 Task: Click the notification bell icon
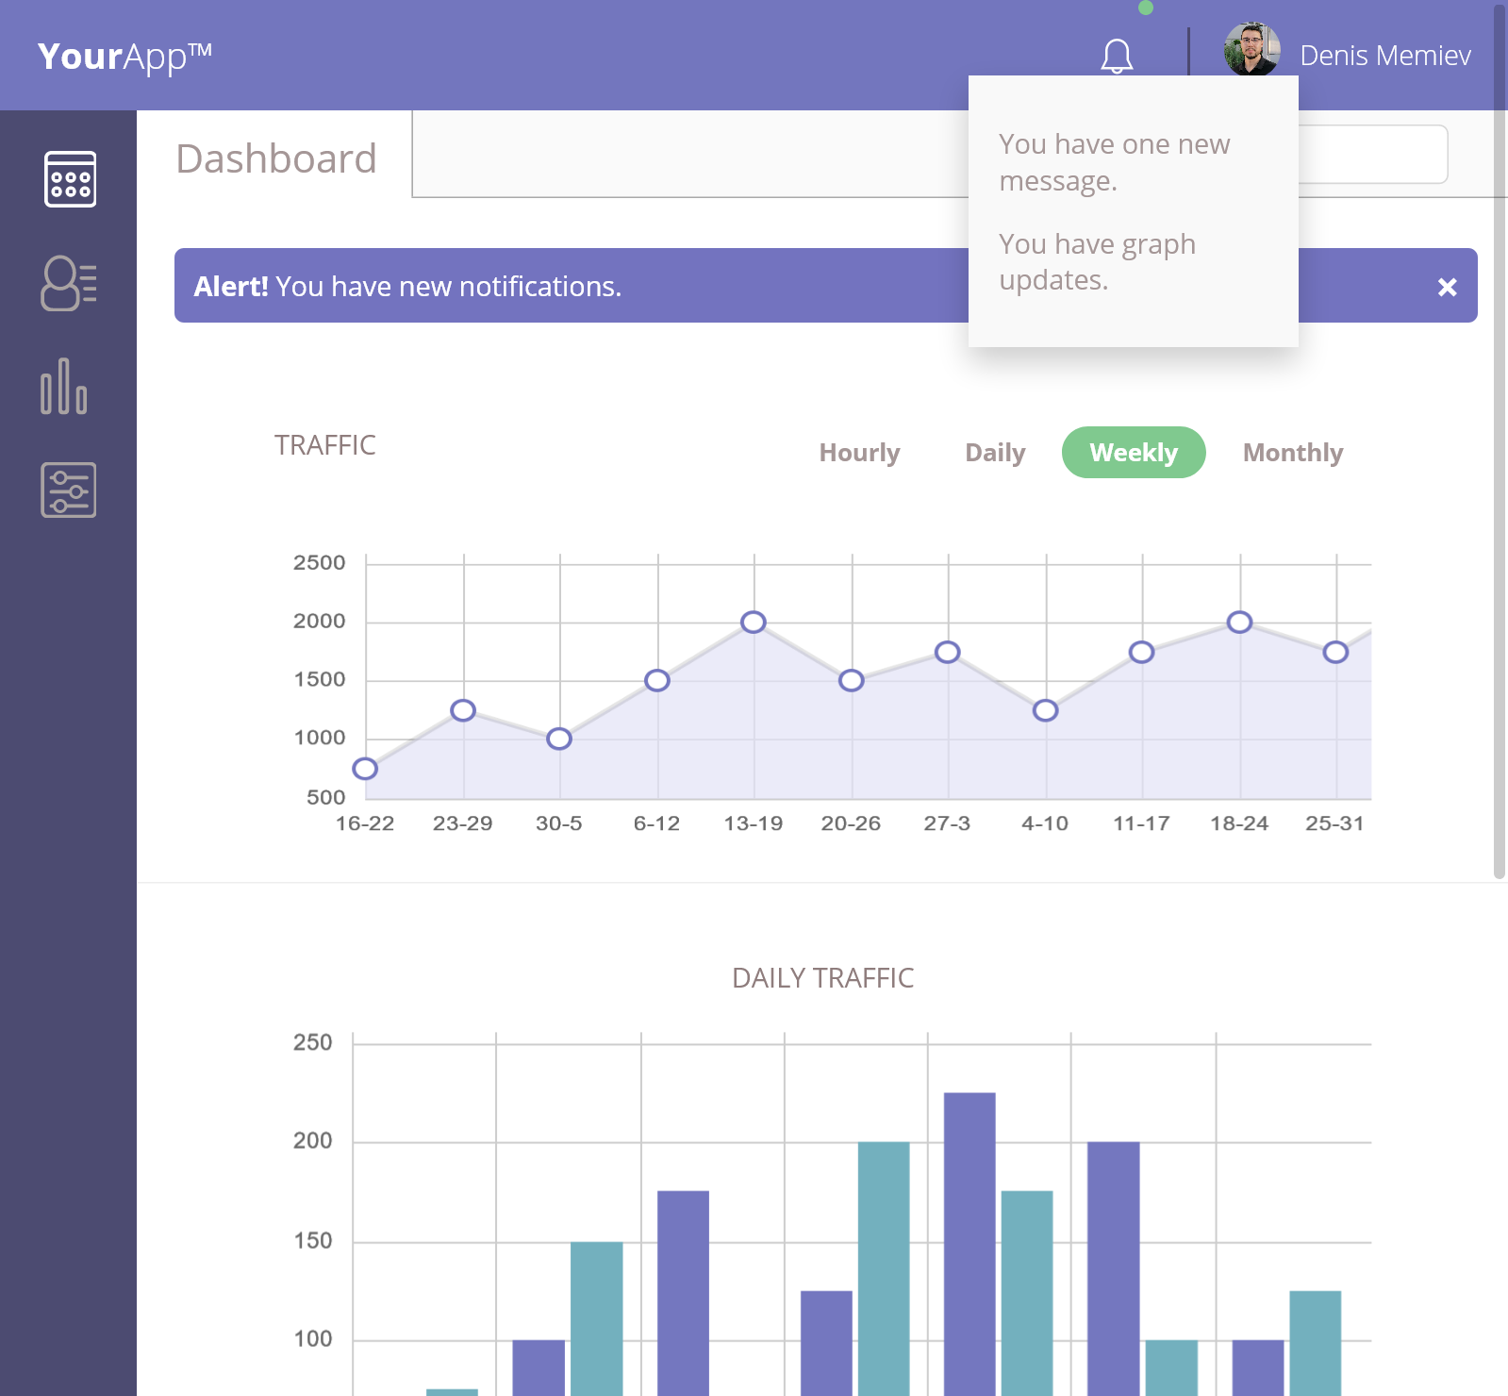coord(1117,57)
